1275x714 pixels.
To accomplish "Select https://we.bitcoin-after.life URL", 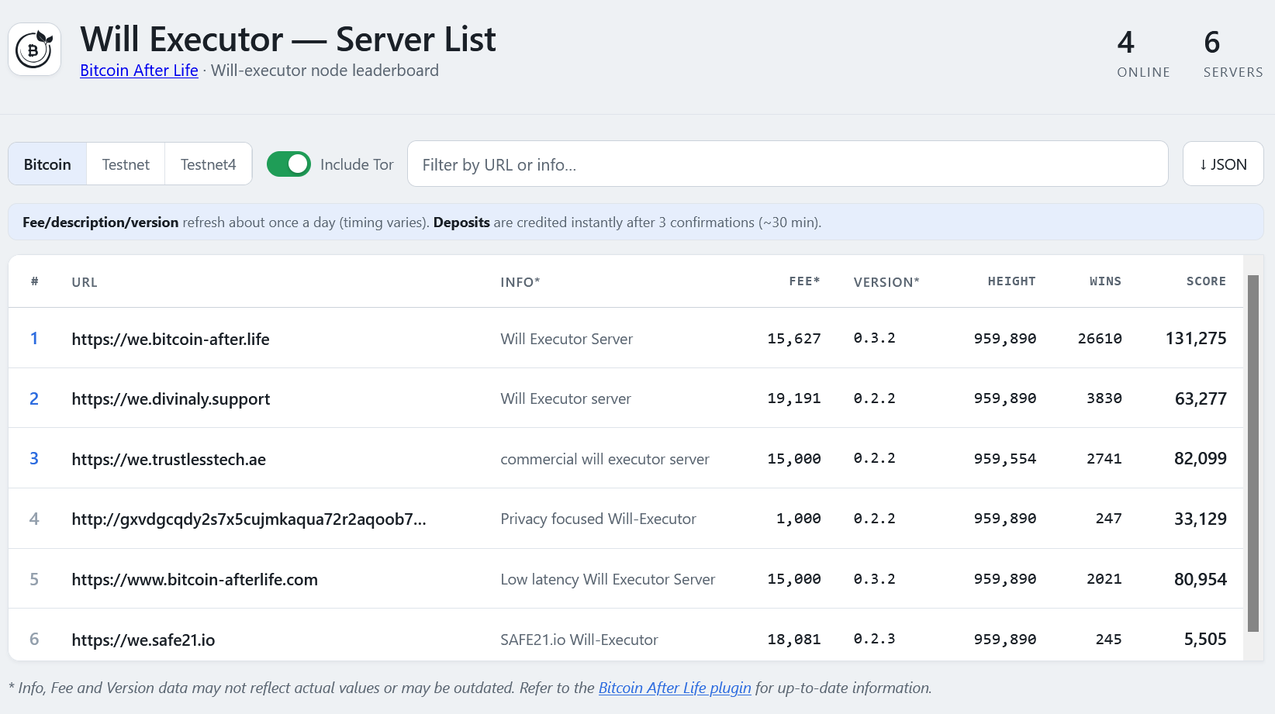I will (x=171, y=339).
